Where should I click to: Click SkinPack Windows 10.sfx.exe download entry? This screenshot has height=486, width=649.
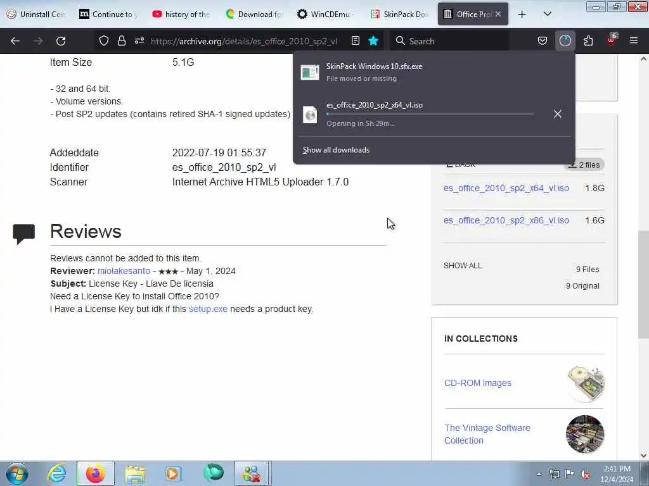click(x=434, y=72)
